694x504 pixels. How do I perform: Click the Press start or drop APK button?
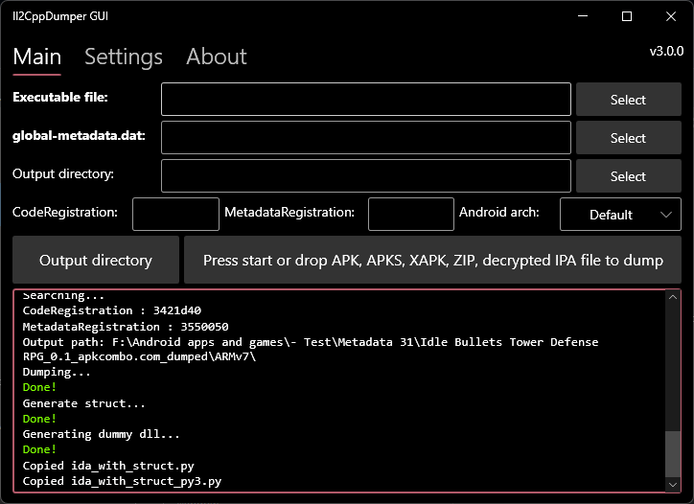click(432, 260)
